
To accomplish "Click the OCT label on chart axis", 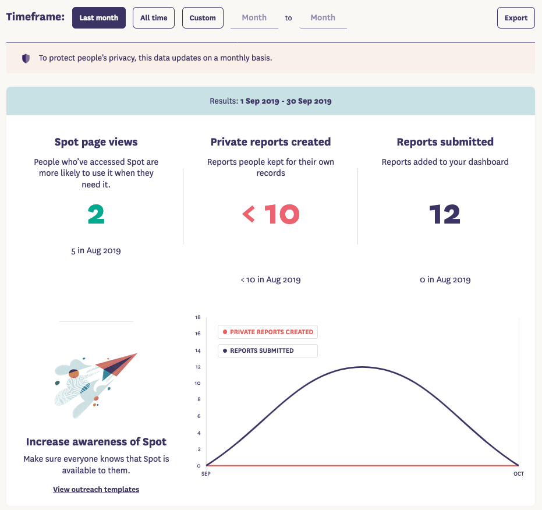I will point(518,474).
